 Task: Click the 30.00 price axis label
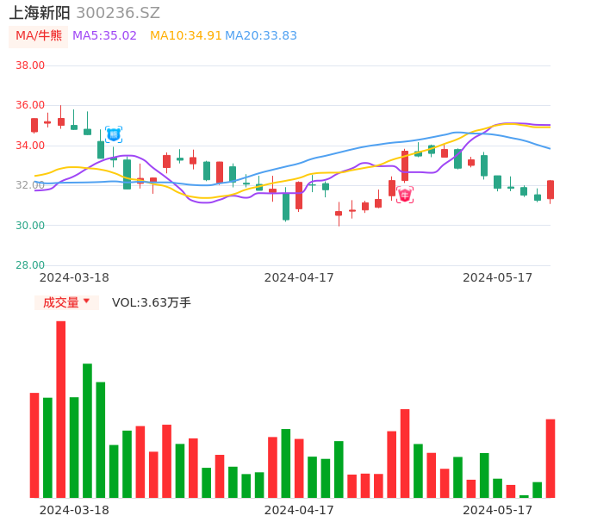click(31, 226)
